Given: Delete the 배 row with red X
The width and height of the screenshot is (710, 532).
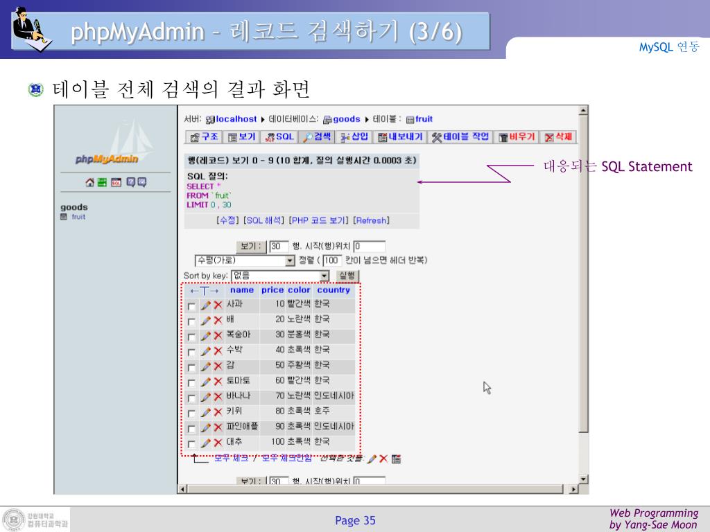Looking at the screenshot, I should click(218, 320).
